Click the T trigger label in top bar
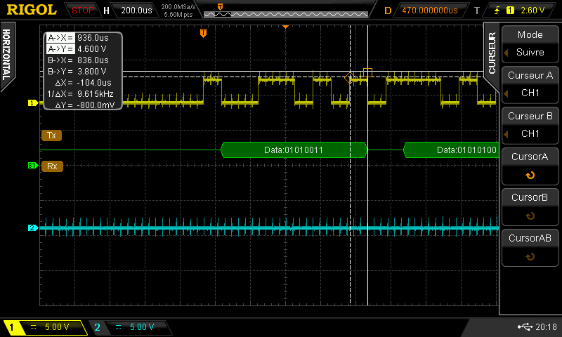The width and height of the screenshot is (562, 337). (x=477, y=11)
